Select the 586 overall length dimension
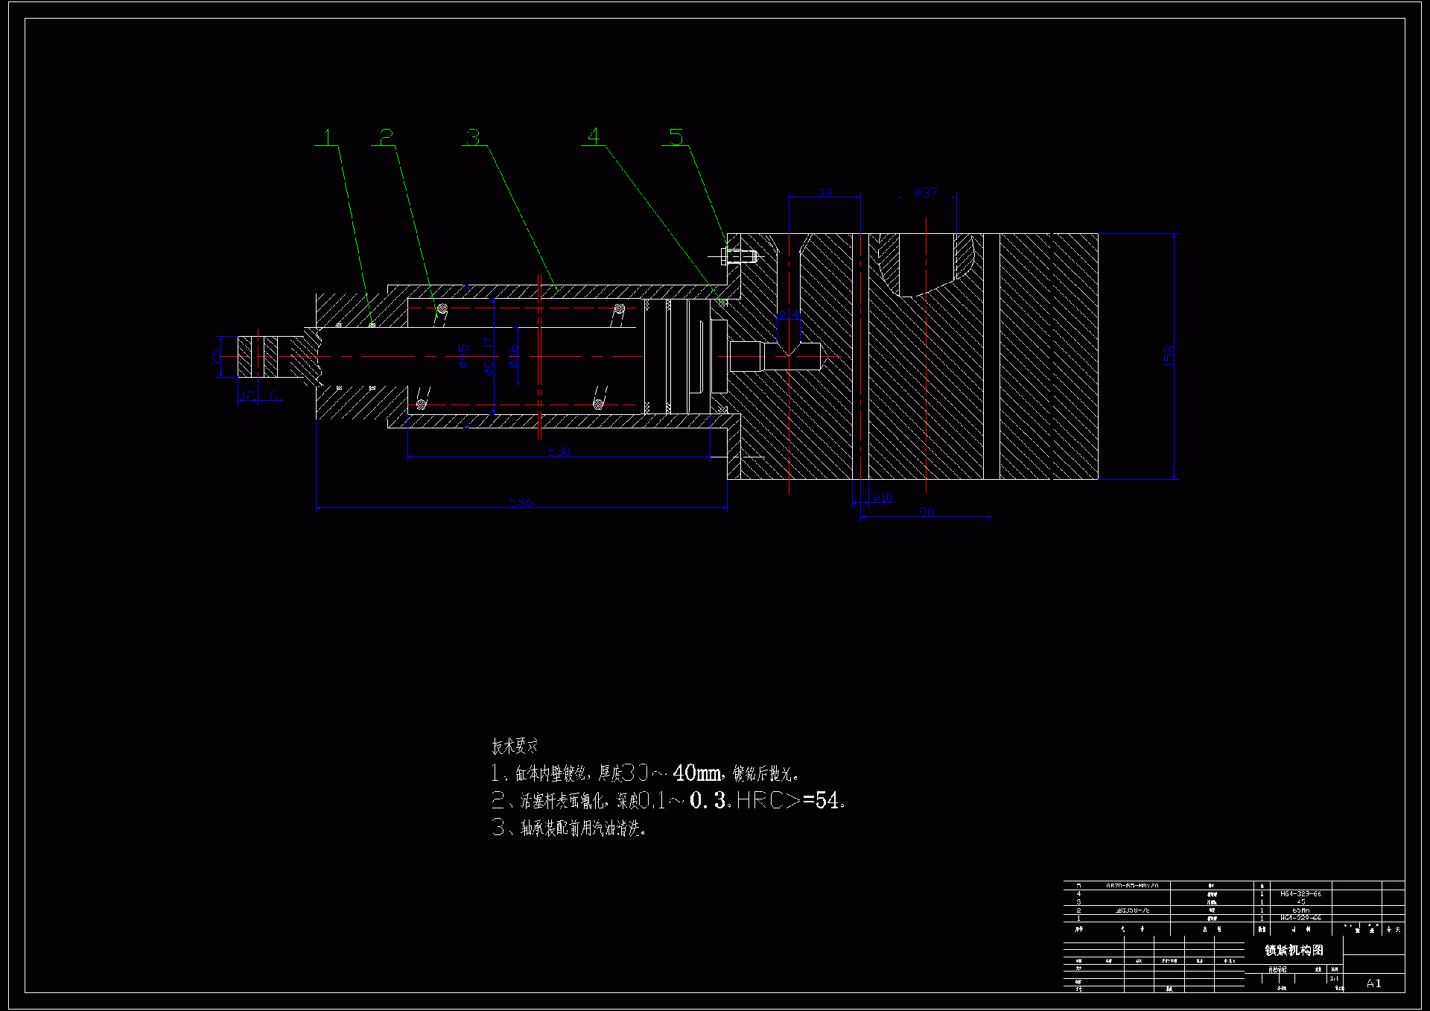1430x1011 pixels. [x=521, y=503]
